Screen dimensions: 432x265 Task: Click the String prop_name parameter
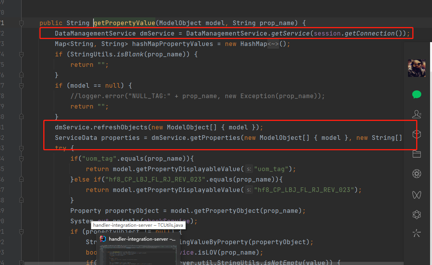[263, 23]
